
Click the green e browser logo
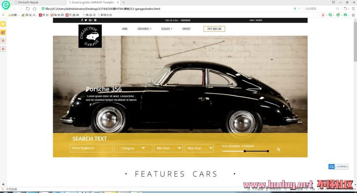pyautogui.click(x=6, y=5)
